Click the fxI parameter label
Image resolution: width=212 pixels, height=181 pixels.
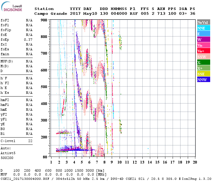(x=4, y=44)
